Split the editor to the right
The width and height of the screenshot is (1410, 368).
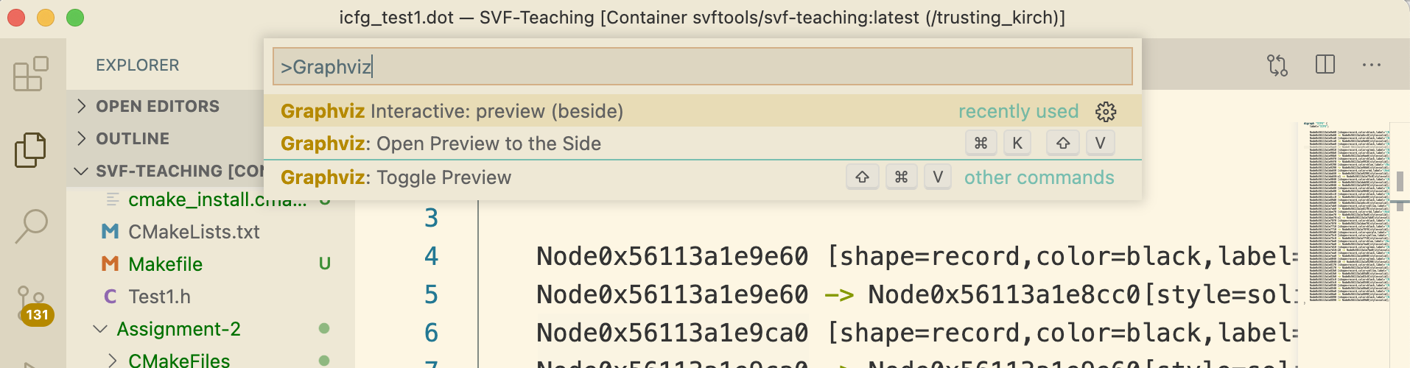click(x=1325, y=65)
